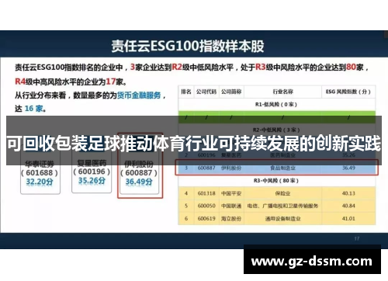Select the R1-低风险 (0家) section row
The image size is (388, 281).
tap(277, 104)
